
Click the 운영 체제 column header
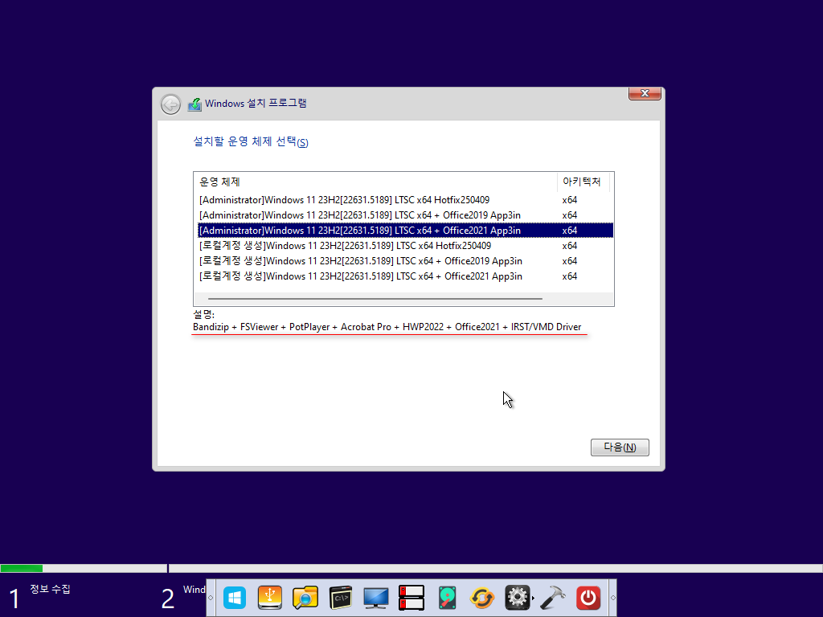coord(376,182)
